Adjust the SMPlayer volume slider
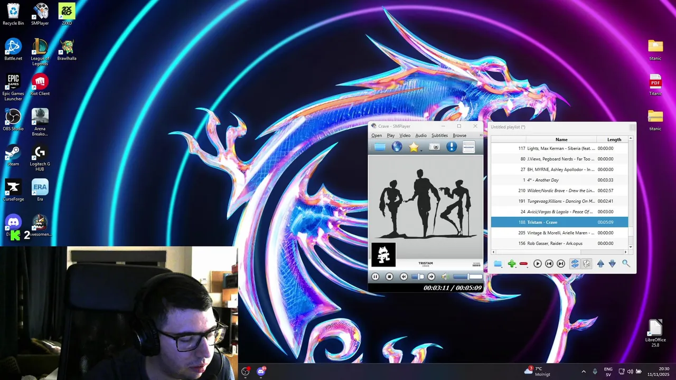 [467, 277]
